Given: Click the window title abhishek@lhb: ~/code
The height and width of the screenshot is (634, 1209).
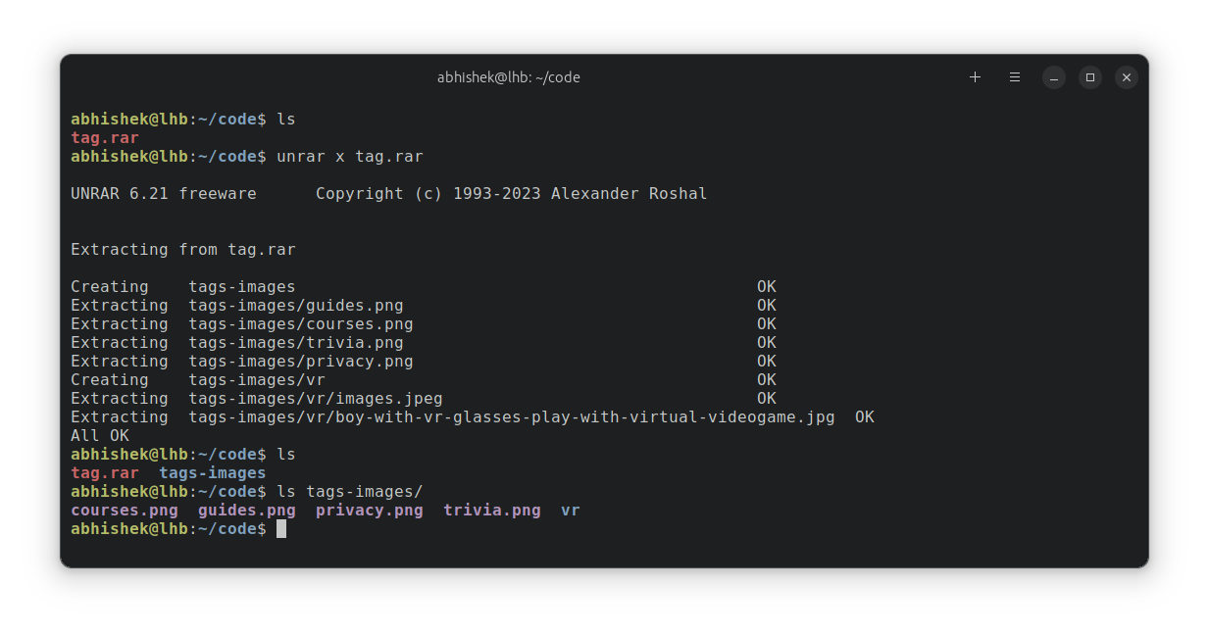Looking at the screenshot, I should pos(509,77).
